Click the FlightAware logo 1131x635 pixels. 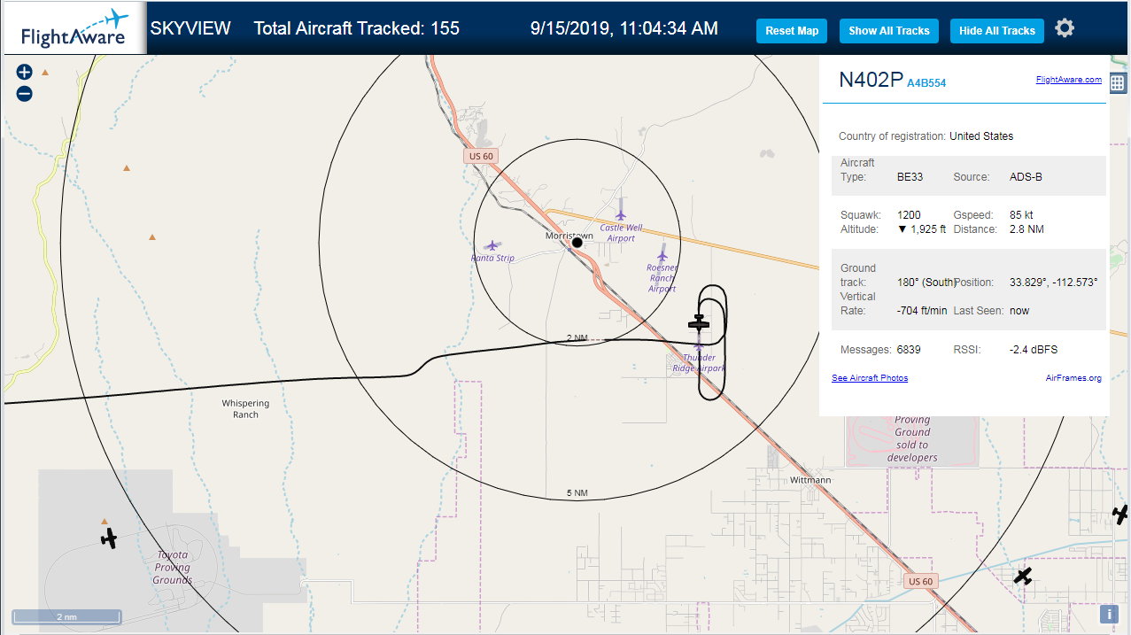(x=74, y=28)
